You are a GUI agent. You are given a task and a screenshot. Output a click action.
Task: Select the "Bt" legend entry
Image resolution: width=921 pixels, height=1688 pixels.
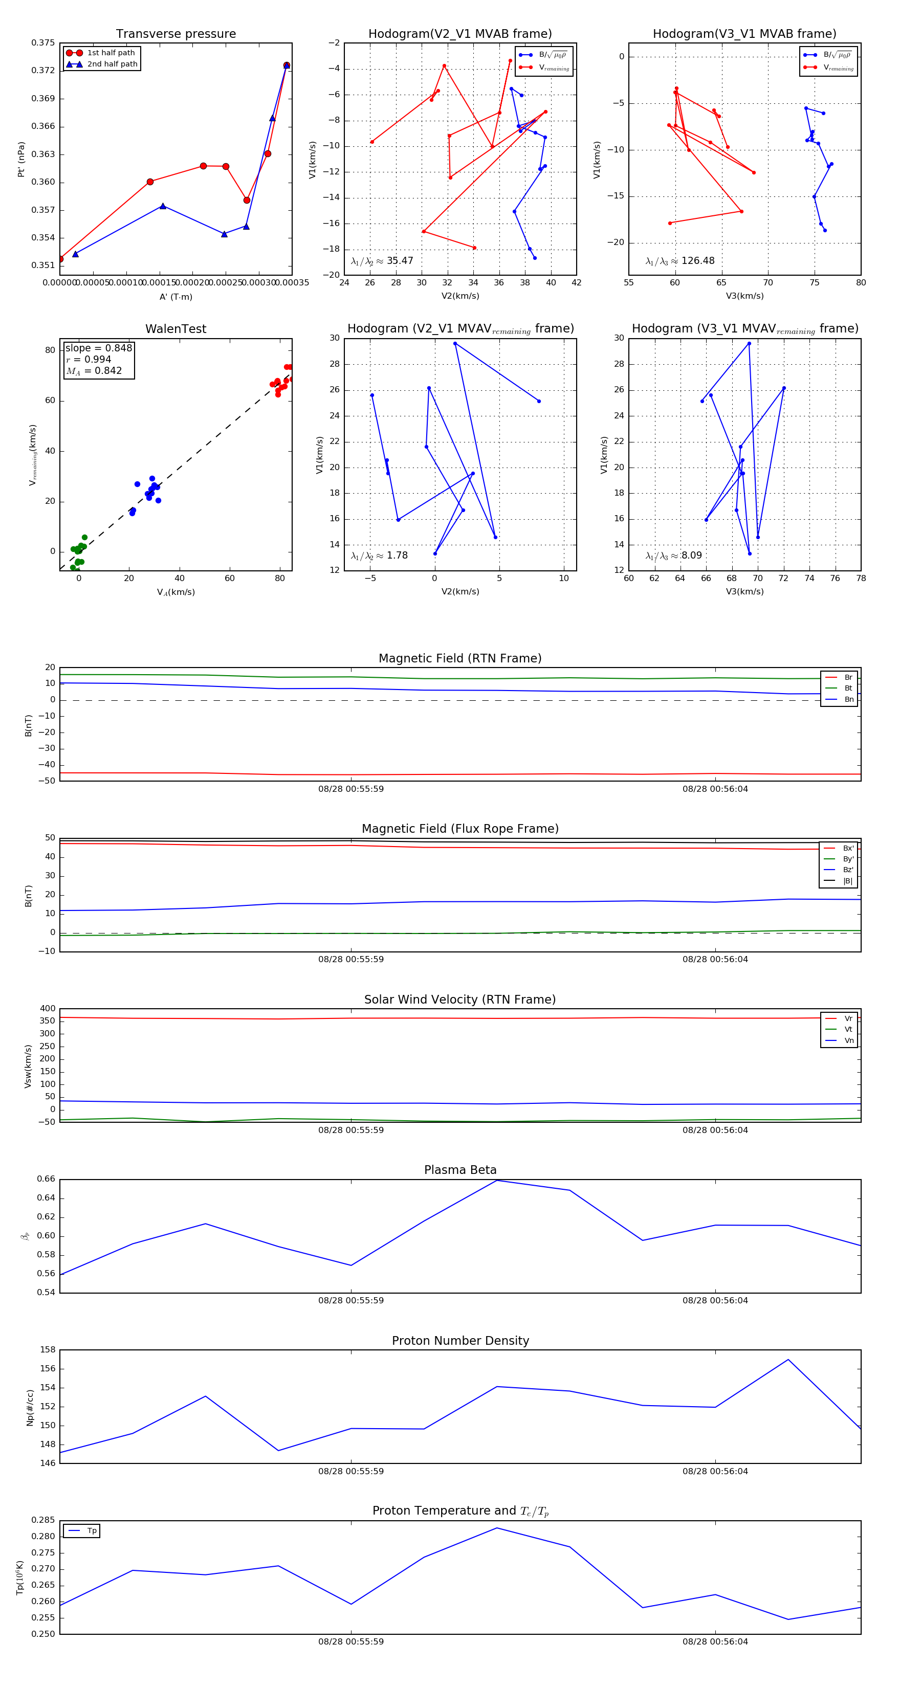coord(839,688)
